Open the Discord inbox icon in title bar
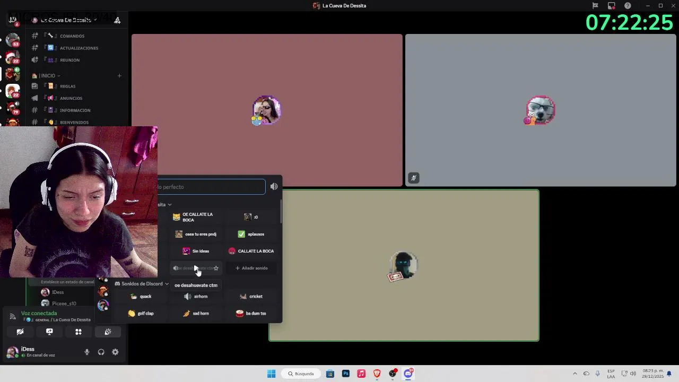679x382 pixels. [x=612, y=5]
